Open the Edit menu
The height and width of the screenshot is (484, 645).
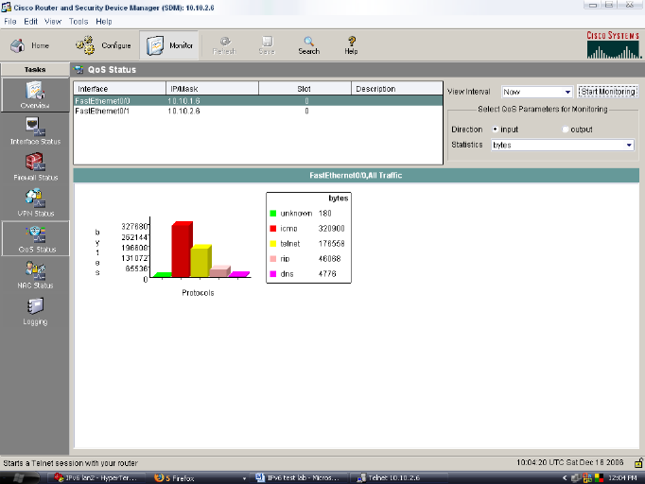point(31,21)
